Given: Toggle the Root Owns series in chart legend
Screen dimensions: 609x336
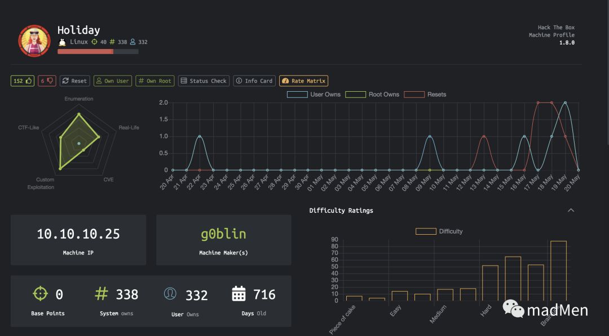Looking at the screenshot, I should pyautogui.click(x=372, y=95).
